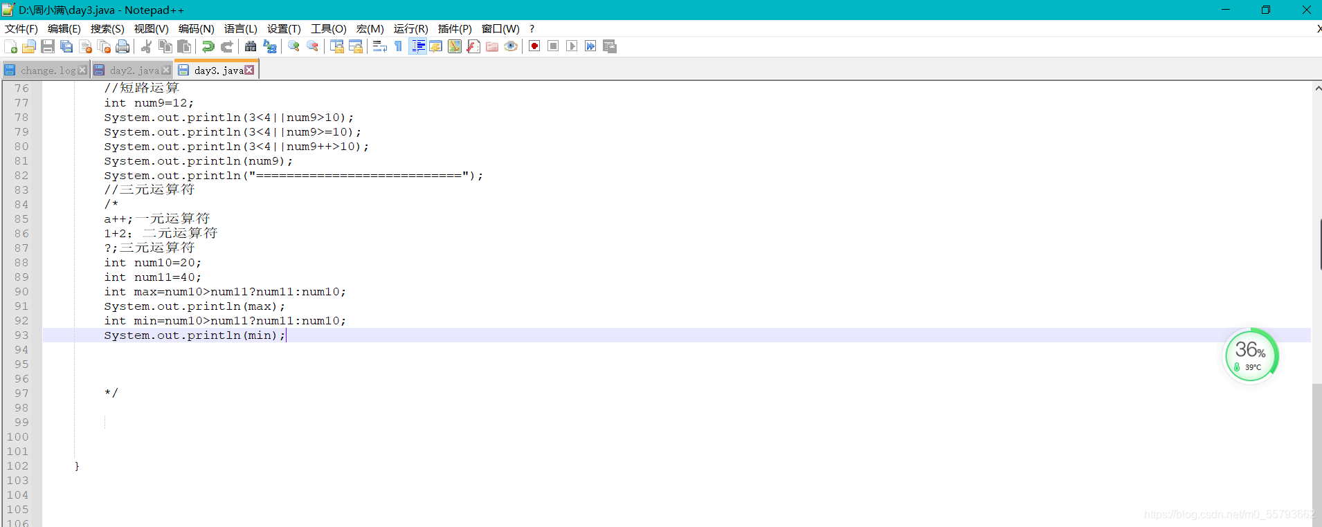Close the document with the menu-bar X

1318,28
